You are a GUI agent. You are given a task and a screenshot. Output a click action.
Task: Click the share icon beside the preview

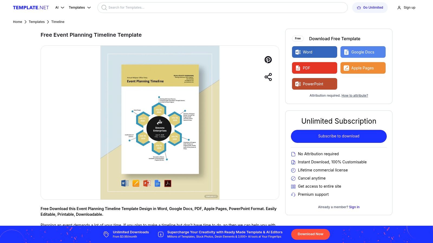click(268, 77)
